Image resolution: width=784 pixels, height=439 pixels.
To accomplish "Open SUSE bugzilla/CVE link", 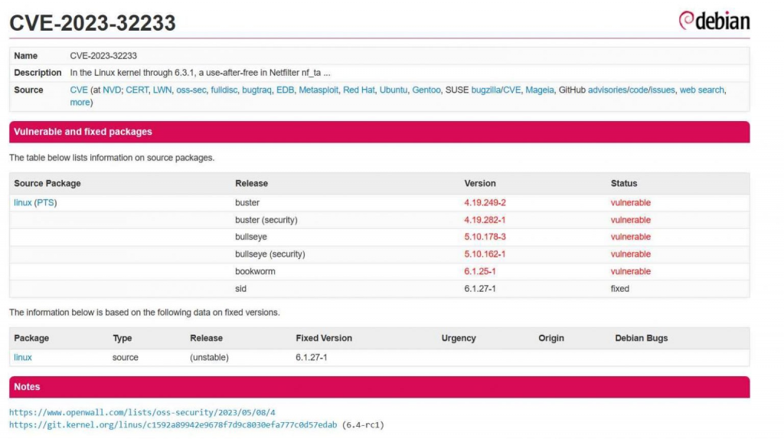I will tap(496, 90).
